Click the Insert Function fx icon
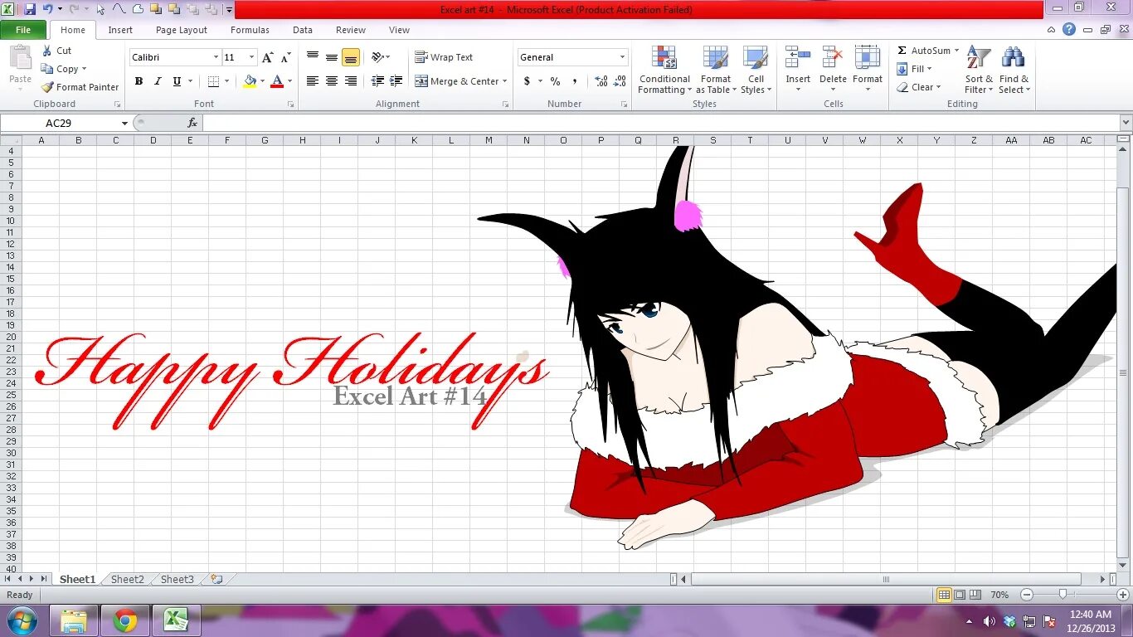This screenshot has width=1133, height=637. click(x=192, y=123)
